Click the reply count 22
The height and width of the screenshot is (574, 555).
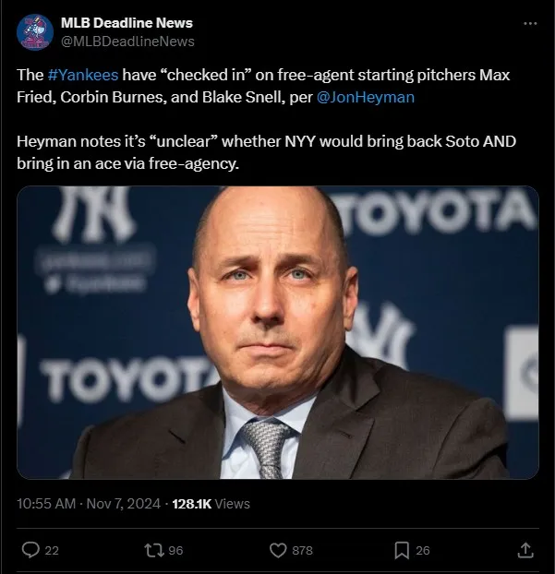click(52, 551)
